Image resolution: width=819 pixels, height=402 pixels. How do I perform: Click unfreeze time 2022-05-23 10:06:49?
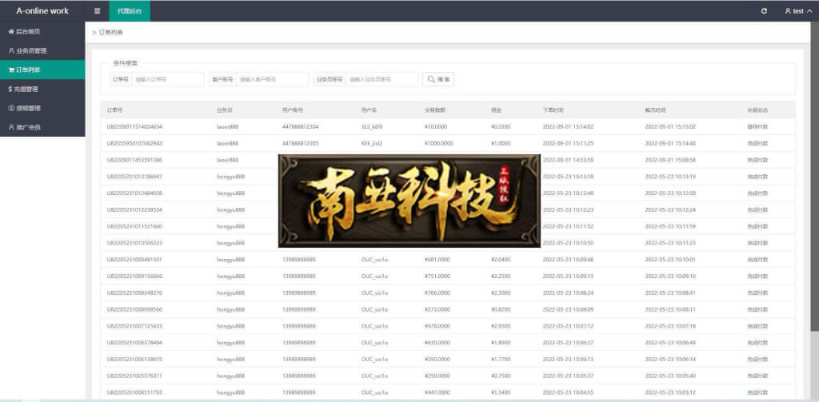(x=670, y=343)
